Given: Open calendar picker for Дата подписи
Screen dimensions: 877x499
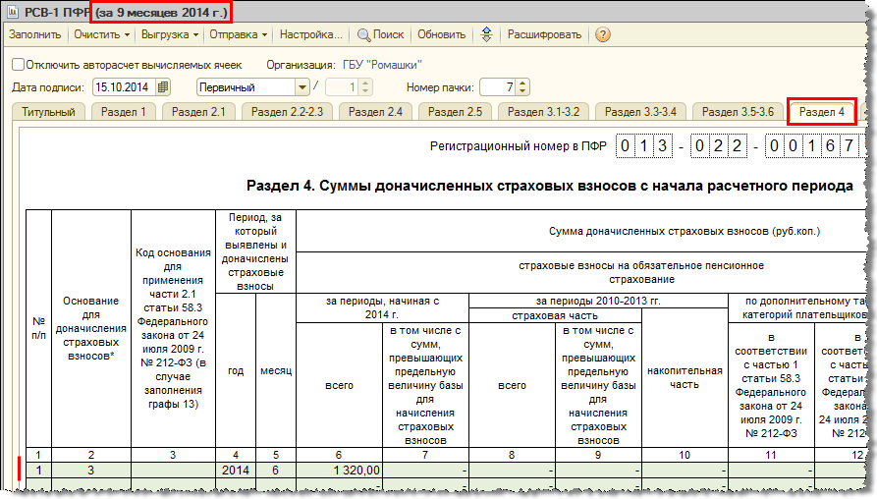Looking at the screenshot, I should click(x=163, y=87).
